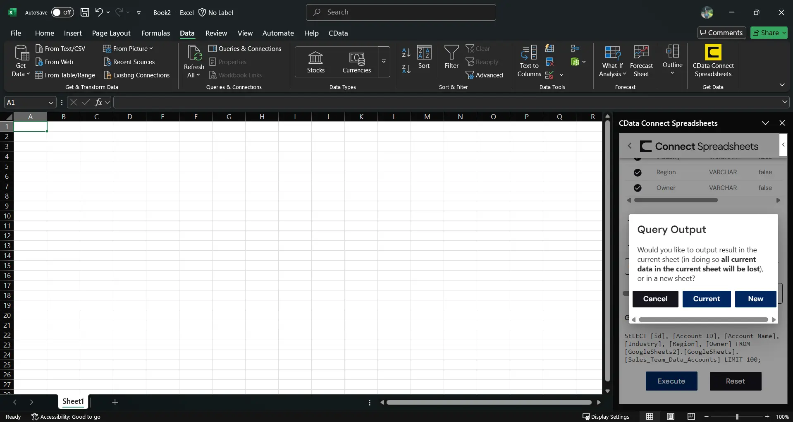The height and width of the screenshot is (422, 793).
Task: Open Queries & Connections pane
Action: pyautogui.click(x=245, y=48)
